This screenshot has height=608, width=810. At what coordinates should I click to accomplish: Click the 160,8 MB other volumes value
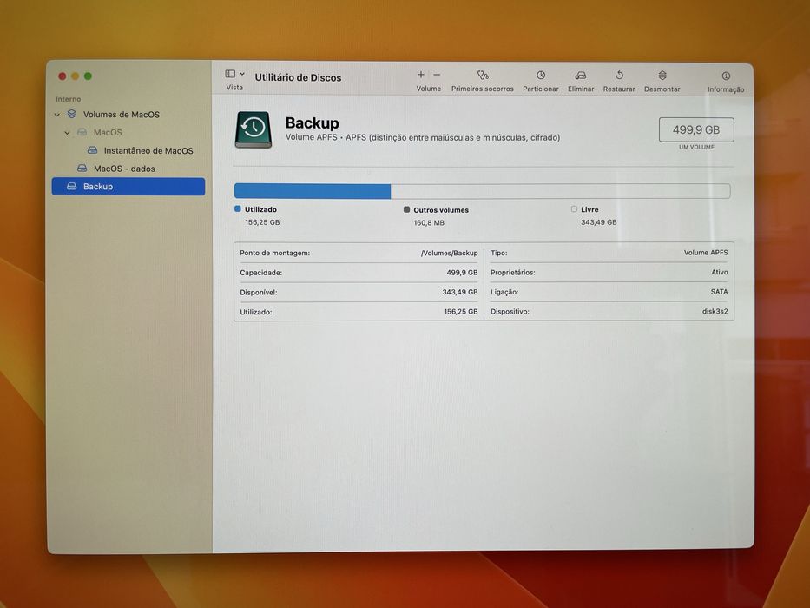click(x=429, y=223)
